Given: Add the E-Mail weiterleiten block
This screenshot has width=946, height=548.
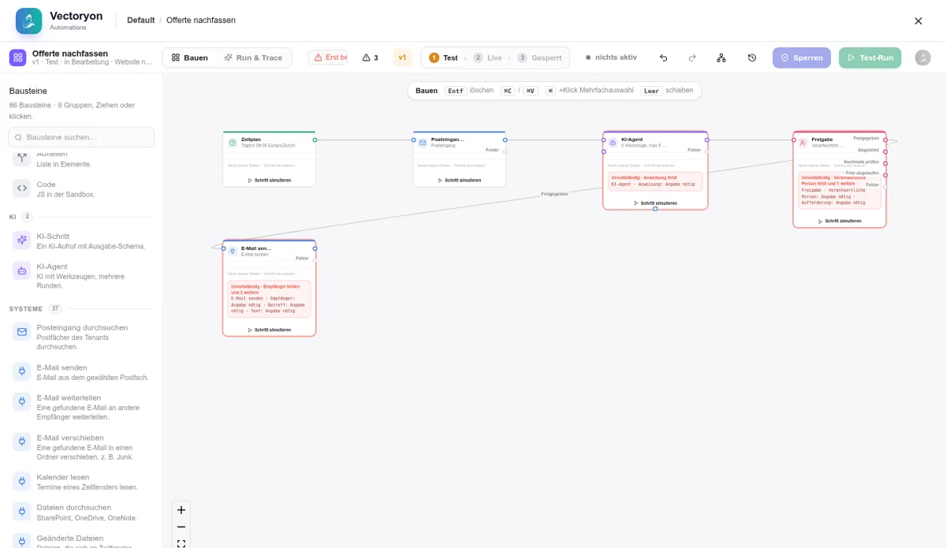Looking at the screenshot, I should pyautogui.click(x=81, y=407).
